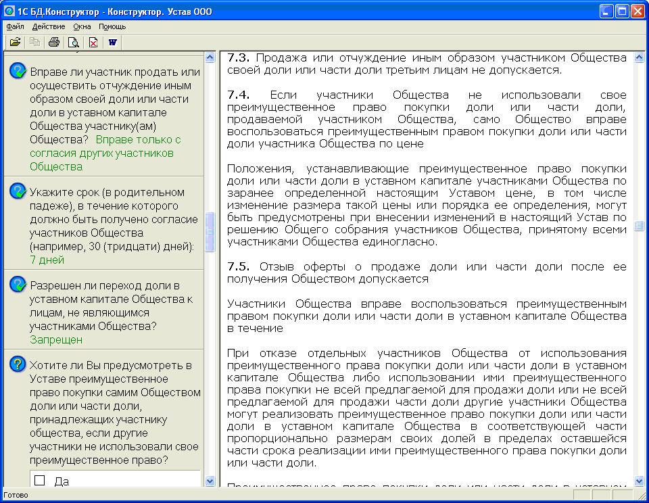Click the Open folder toolbar icon
This screenshot has width=649, height=503.
(14, 43)
